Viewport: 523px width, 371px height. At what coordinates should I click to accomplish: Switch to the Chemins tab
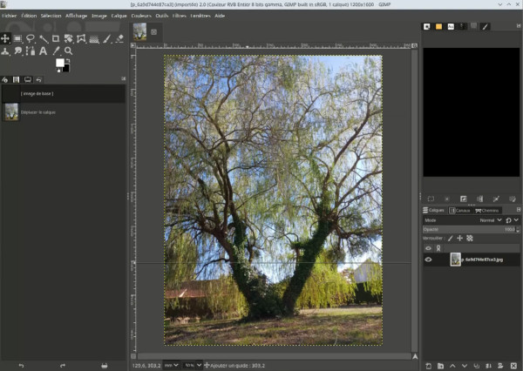pos(487,211)
